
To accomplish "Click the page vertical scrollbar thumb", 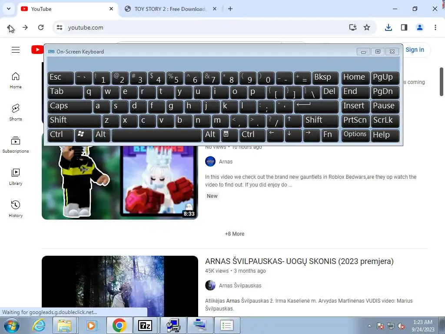I will coord(442,82).
